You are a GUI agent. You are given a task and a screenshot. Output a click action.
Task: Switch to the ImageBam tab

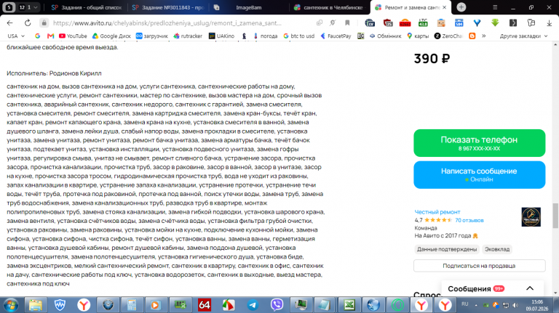click(x=248, y=7)
